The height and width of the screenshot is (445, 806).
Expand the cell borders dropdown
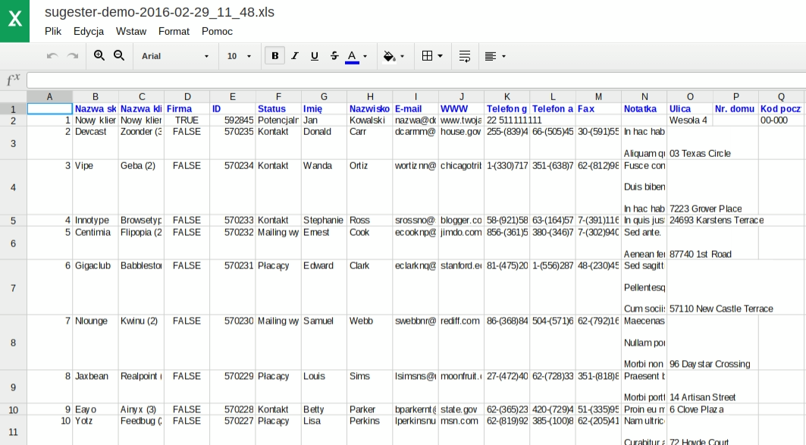point(432,56)
